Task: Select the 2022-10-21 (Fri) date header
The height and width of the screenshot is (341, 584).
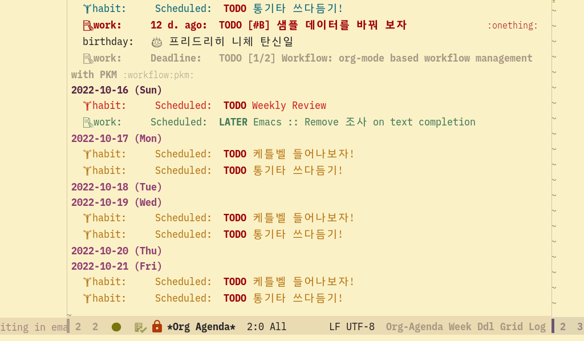Action: 116,266
